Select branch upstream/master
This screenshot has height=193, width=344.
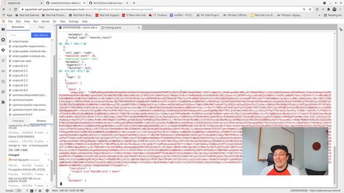(x=23, y=100)
